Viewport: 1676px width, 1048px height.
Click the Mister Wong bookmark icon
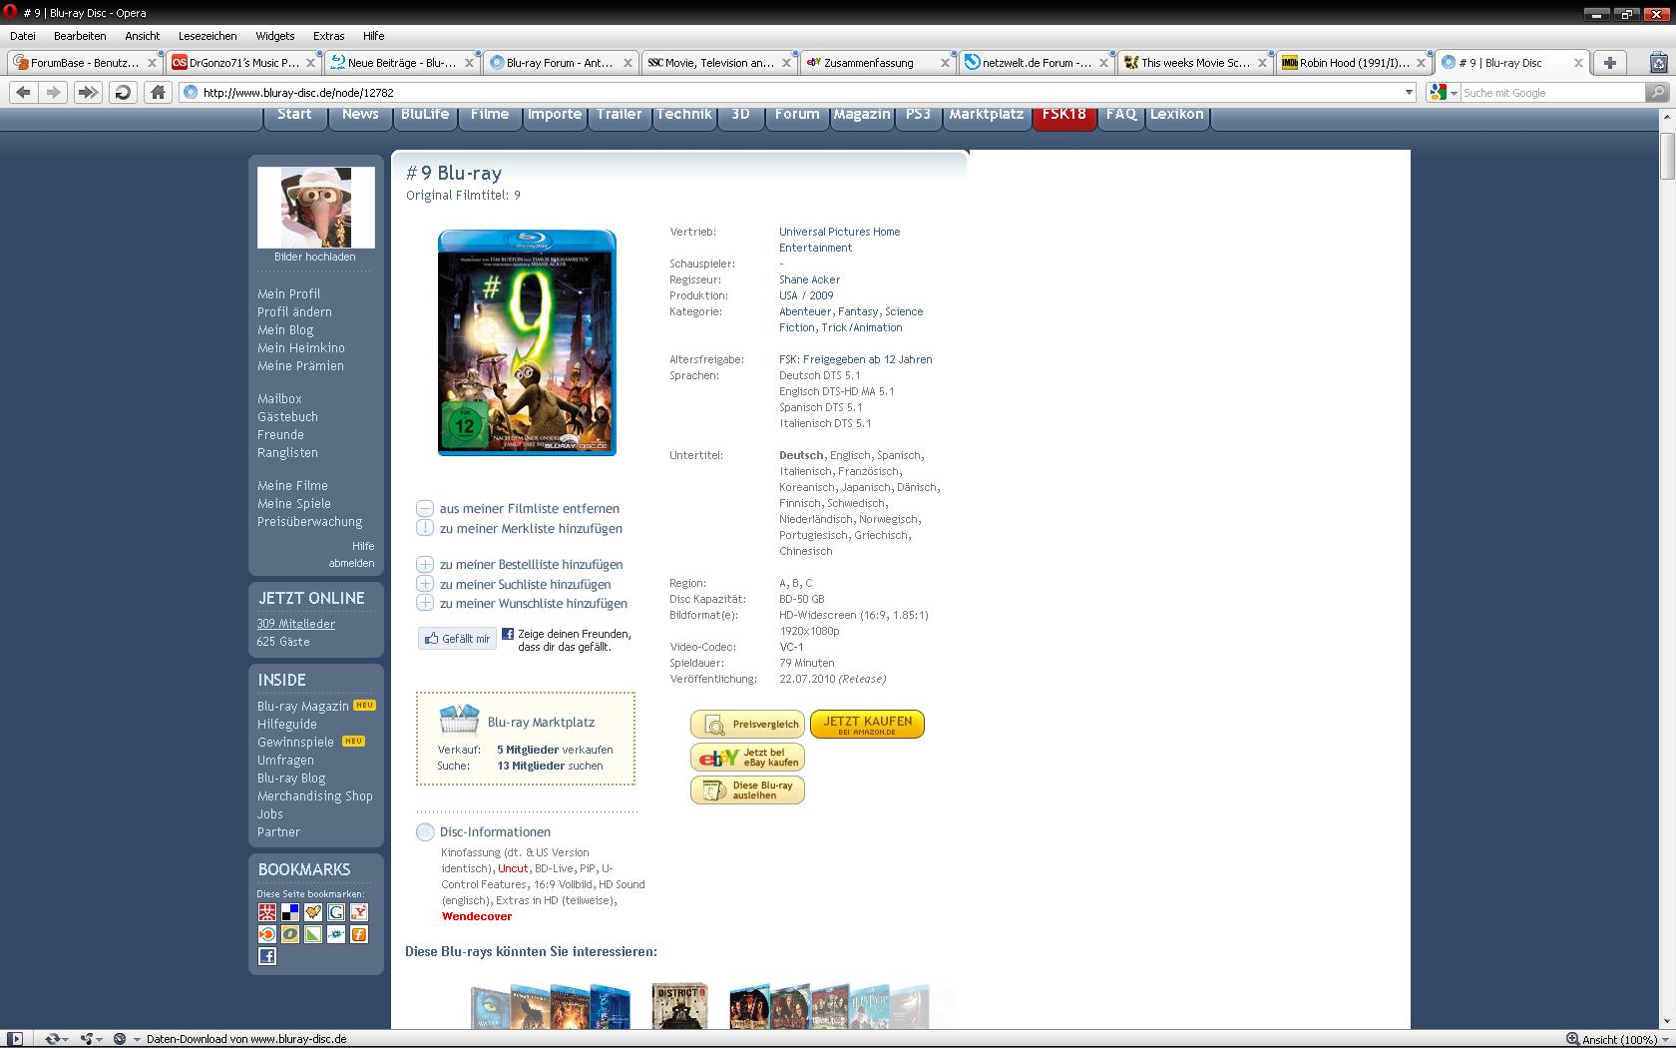coord(267,912)
